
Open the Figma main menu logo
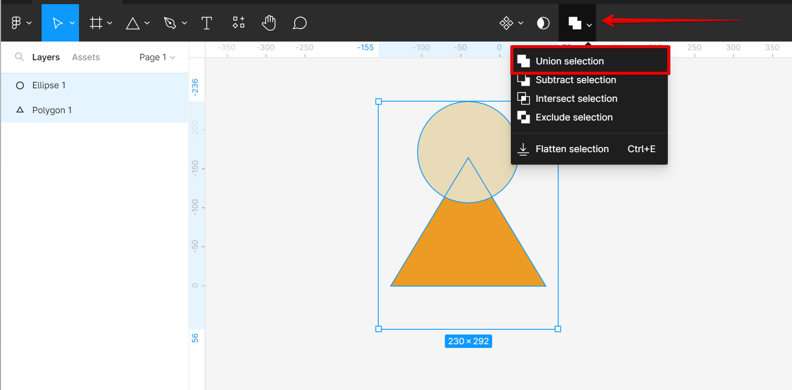click(16, 23)
